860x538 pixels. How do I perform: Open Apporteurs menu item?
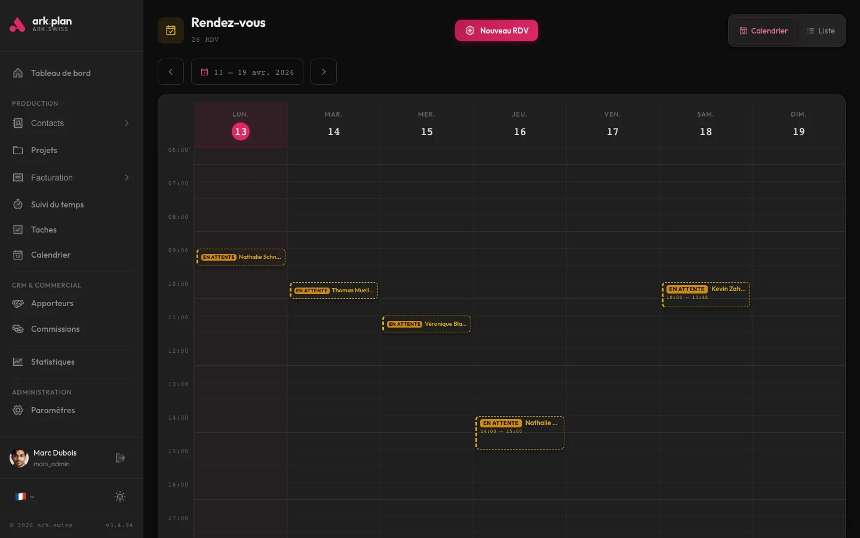(72, 303)
